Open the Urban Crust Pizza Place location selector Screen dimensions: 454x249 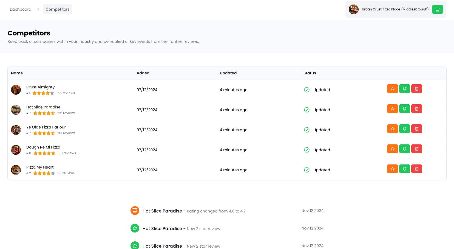[x=395, y=9]
